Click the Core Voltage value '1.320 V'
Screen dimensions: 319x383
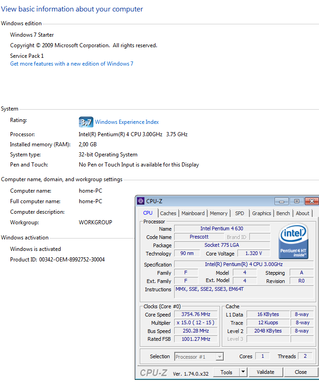(x=253, y=253)
